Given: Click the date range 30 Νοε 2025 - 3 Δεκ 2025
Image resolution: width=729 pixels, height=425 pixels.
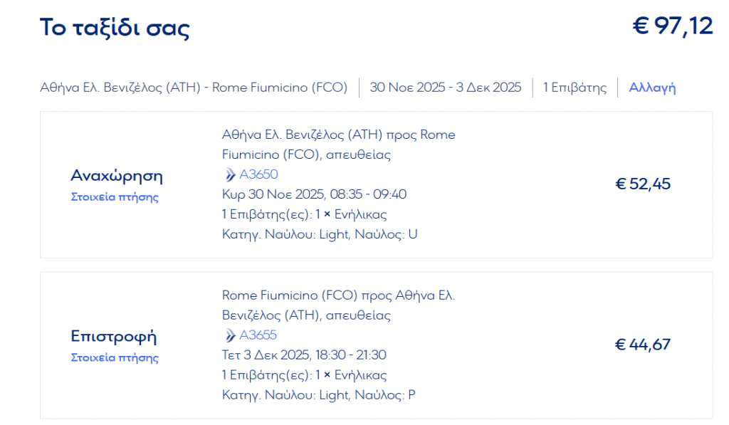Looking at the screenshot, I should tap(446, 88).
